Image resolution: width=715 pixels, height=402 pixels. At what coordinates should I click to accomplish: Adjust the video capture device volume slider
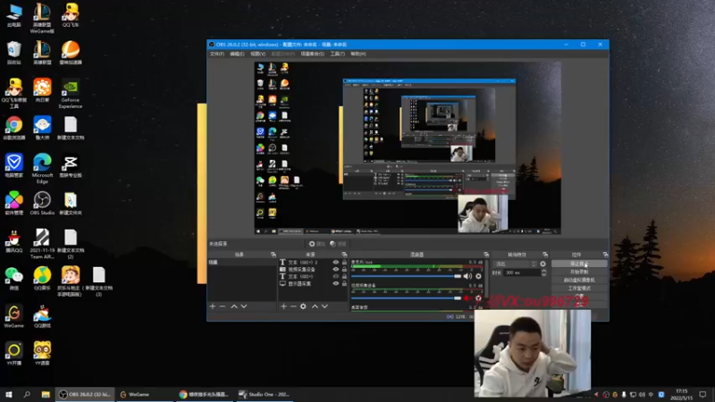(407, 298)
